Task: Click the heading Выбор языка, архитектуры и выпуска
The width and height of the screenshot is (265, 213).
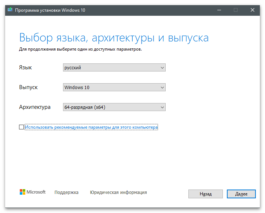Action: tap(114, 37)
